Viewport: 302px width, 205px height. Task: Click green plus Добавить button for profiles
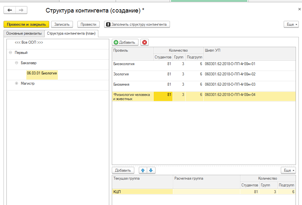(x=125, y=42)
